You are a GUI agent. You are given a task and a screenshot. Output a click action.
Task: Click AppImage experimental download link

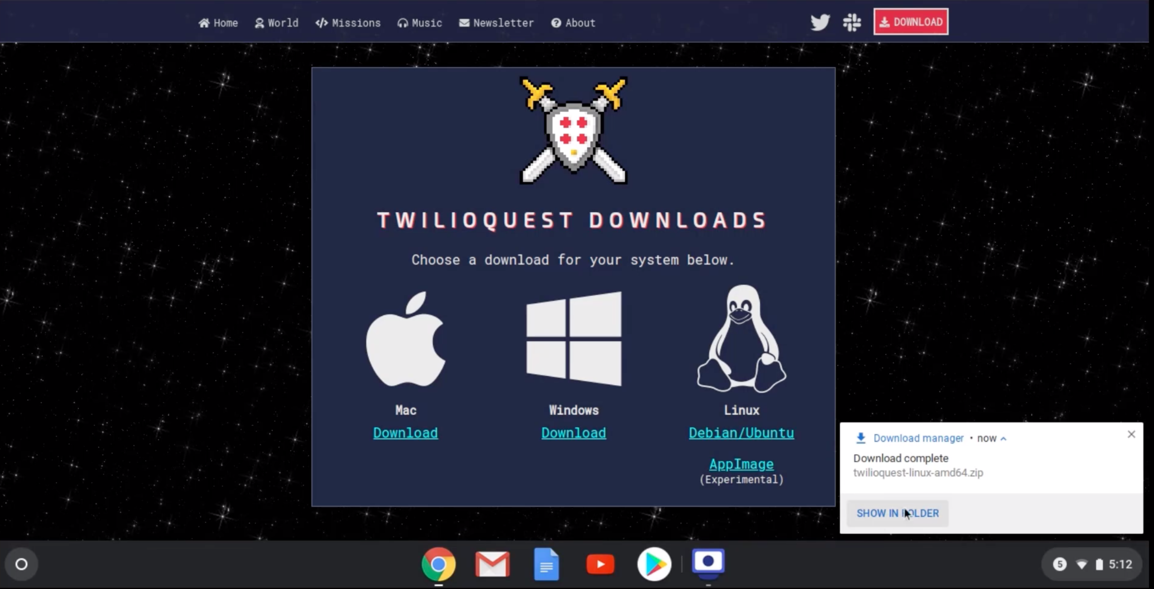pos(741,463)
